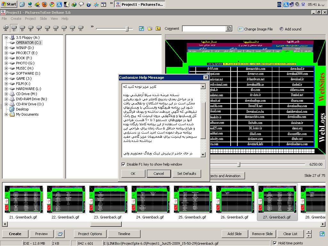The height and width of the screenshot is (246, 328).
Task: Move slide up with stepper arrow
Action: tap(309, 232)
